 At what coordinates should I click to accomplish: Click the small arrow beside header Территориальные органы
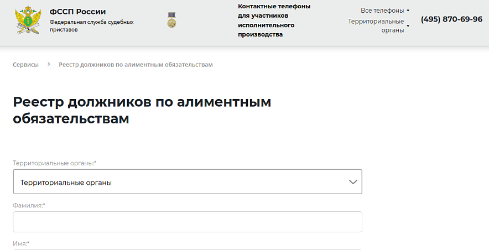[x=408, y=26]
